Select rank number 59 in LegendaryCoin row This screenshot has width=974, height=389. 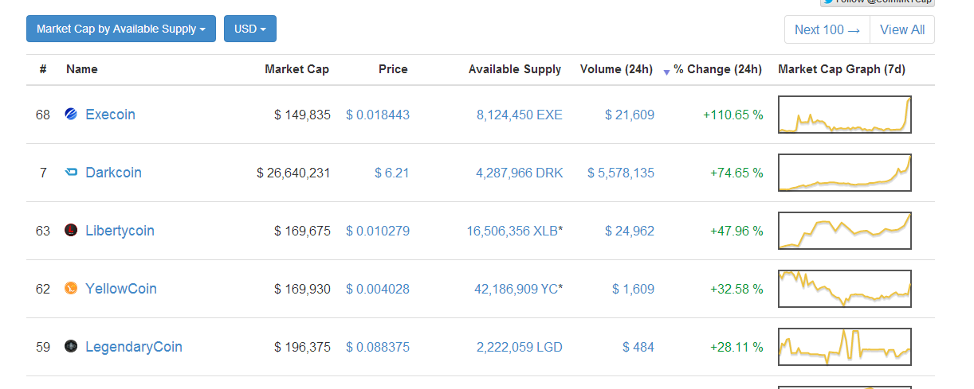click(x=43, y=347)
